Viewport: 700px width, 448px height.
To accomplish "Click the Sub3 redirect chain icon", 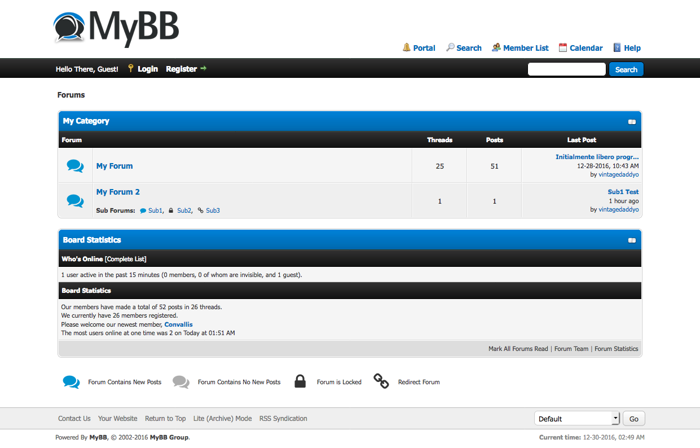I will (201, 210).
